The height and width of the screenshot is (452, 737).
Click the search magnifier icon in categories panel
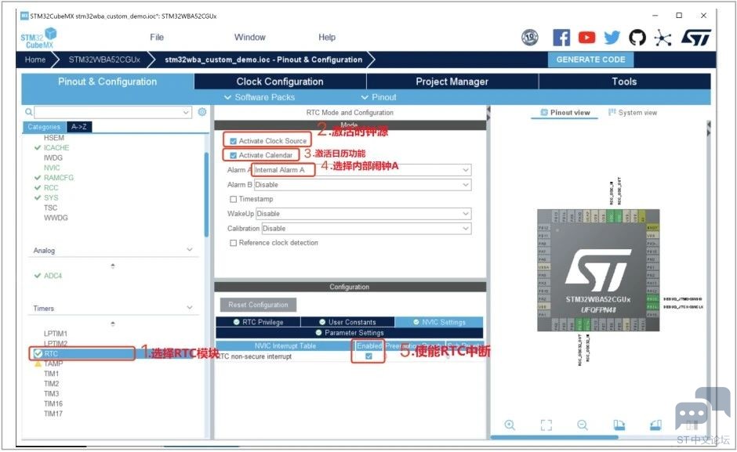(x=29, y=112)
